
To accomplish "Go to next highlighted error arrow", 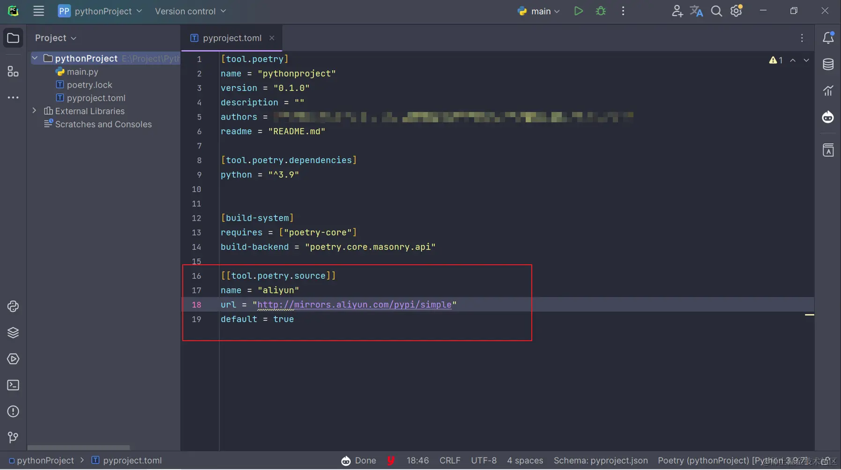I will (806, 60).
